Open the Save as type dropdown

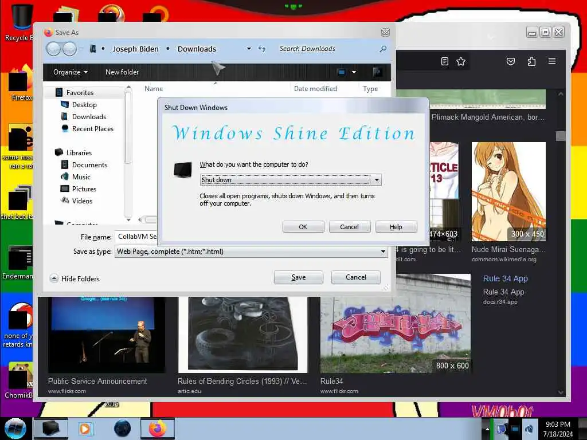click(x=383, y=252)
